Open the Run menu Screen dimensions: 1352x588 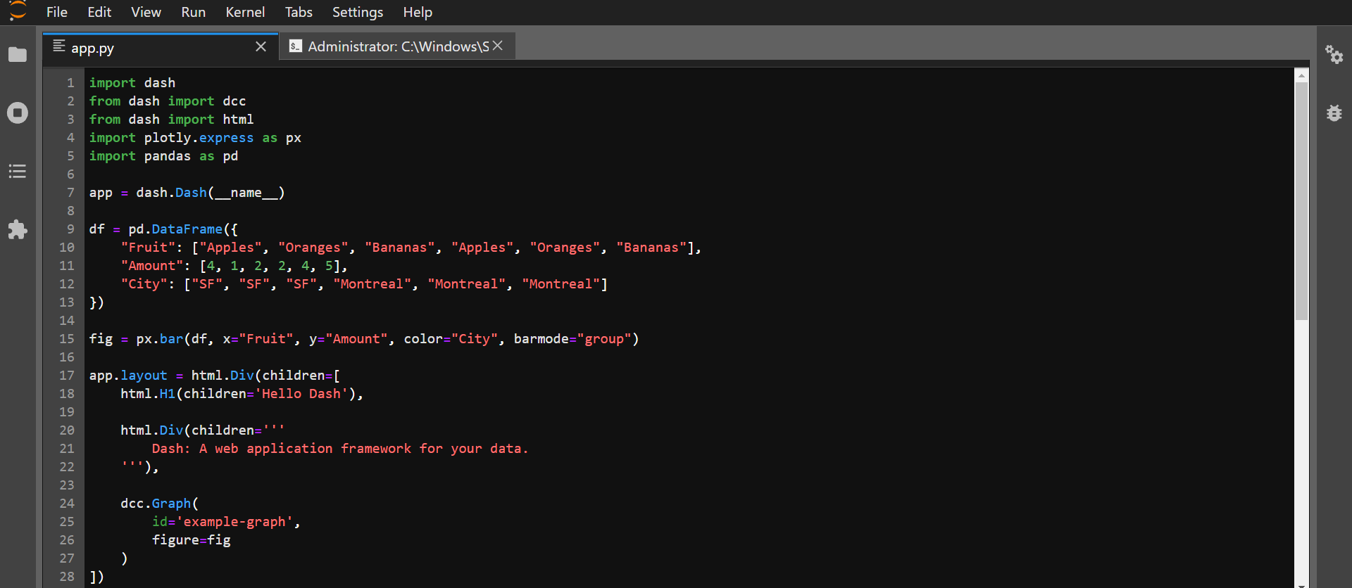tap(193, 12)
